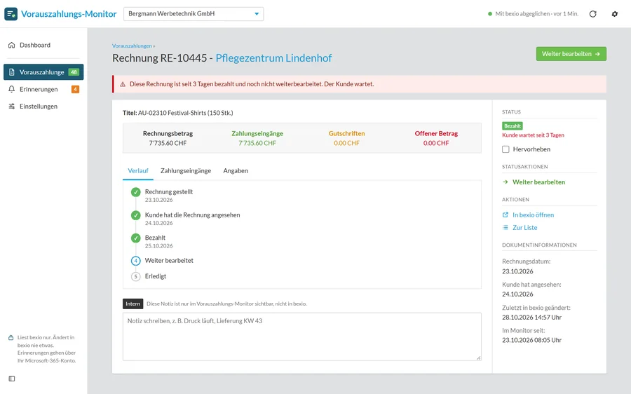631x394 pixels.
Task: Click the Kunde hat angesehen value 24.10.2026
Action: point(517,294)
